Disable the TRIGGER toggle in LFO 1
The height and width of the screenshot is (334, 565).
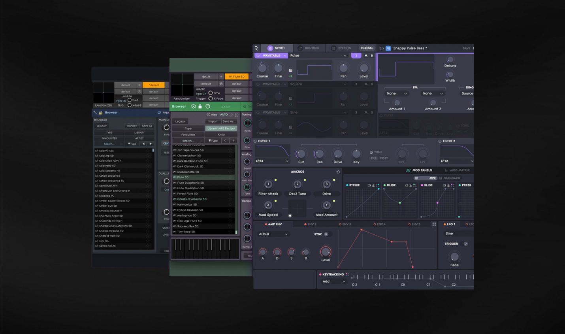point(466,243)
